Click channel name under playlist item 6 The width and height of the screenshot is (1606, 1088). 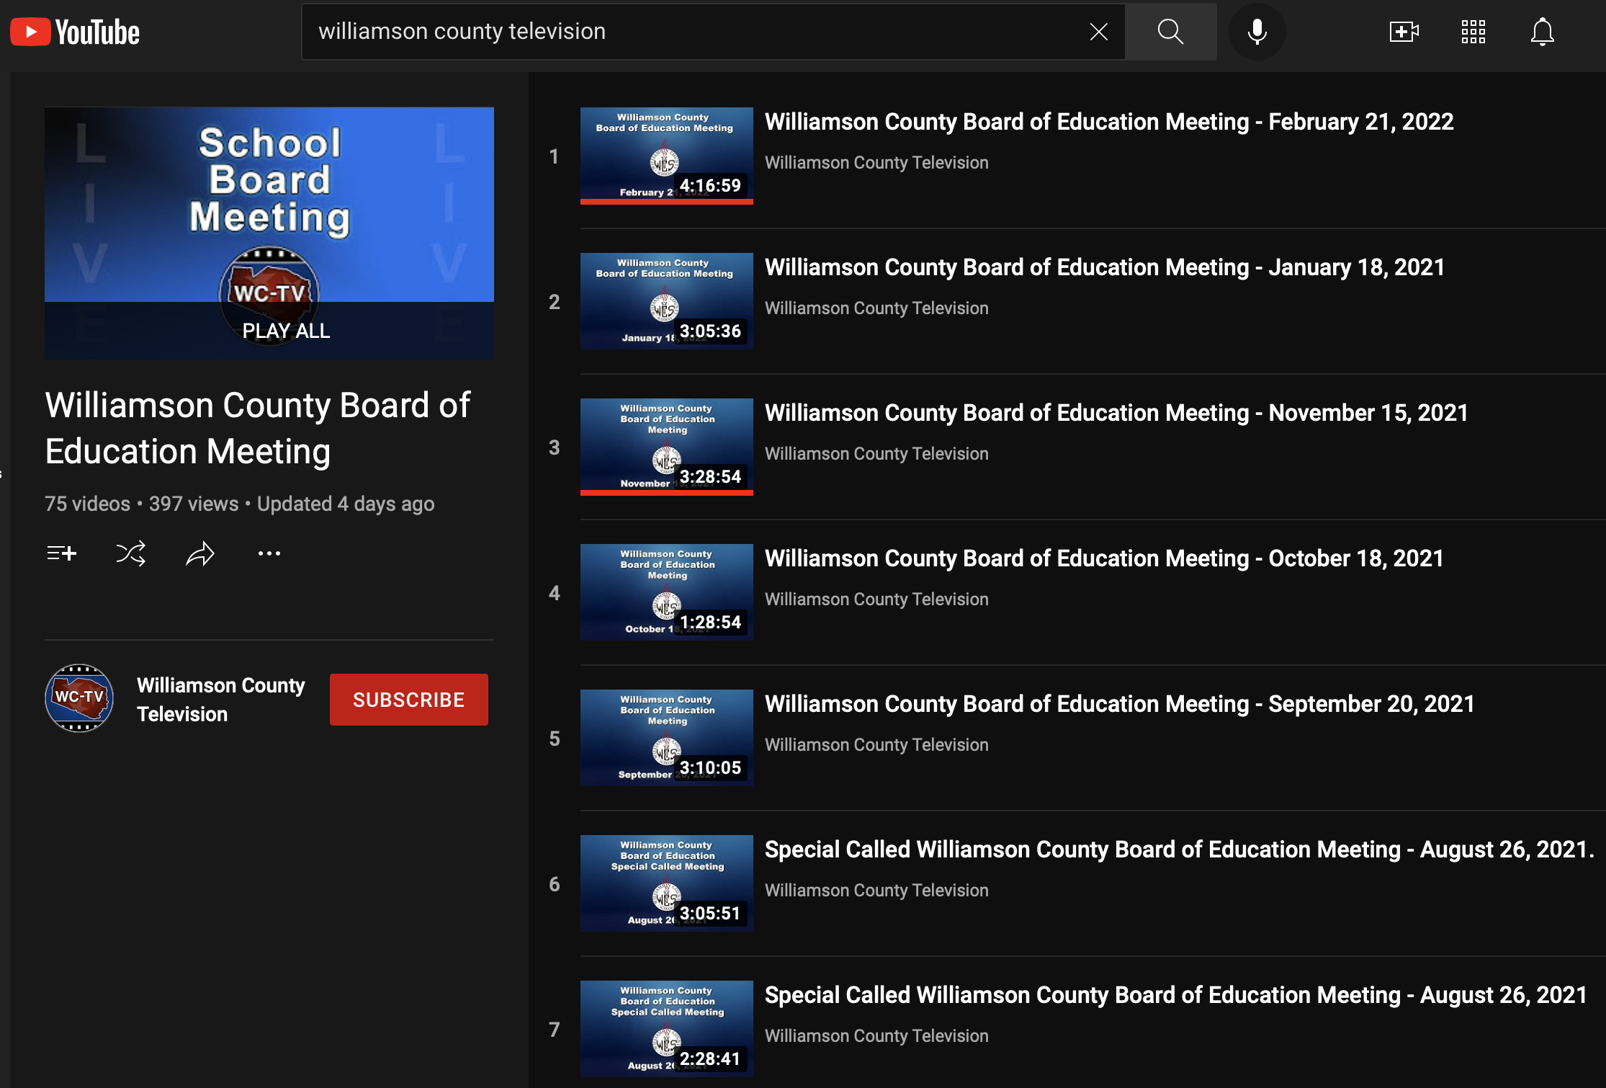coord(876,891)
